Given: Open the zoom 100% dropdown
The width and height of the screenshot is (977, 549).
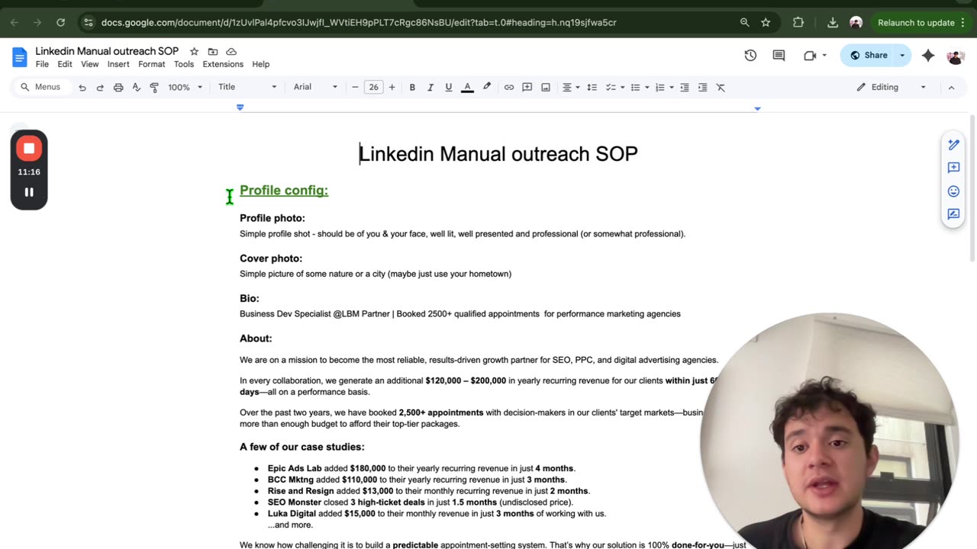Looking at the screenshot, I should (185, 87).
